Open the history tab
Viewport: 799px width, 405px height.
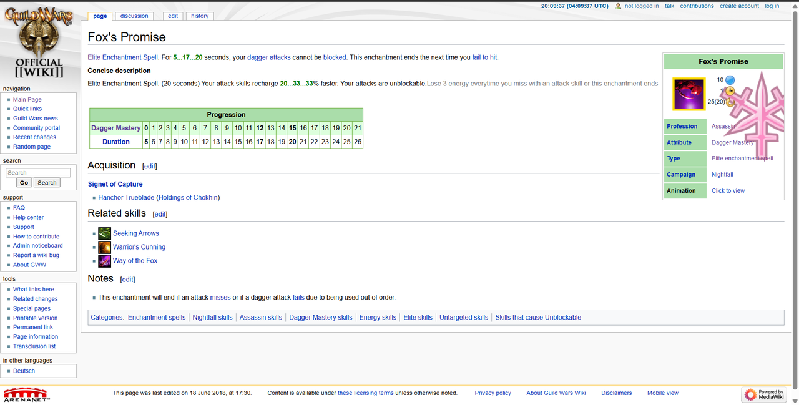(x=200, y=16)
